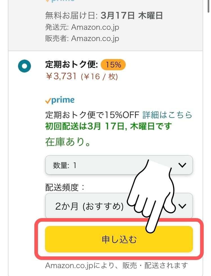Click the prime checkmark icon
The height and width of the screenshot is (276, 211).
click(48, 101)
